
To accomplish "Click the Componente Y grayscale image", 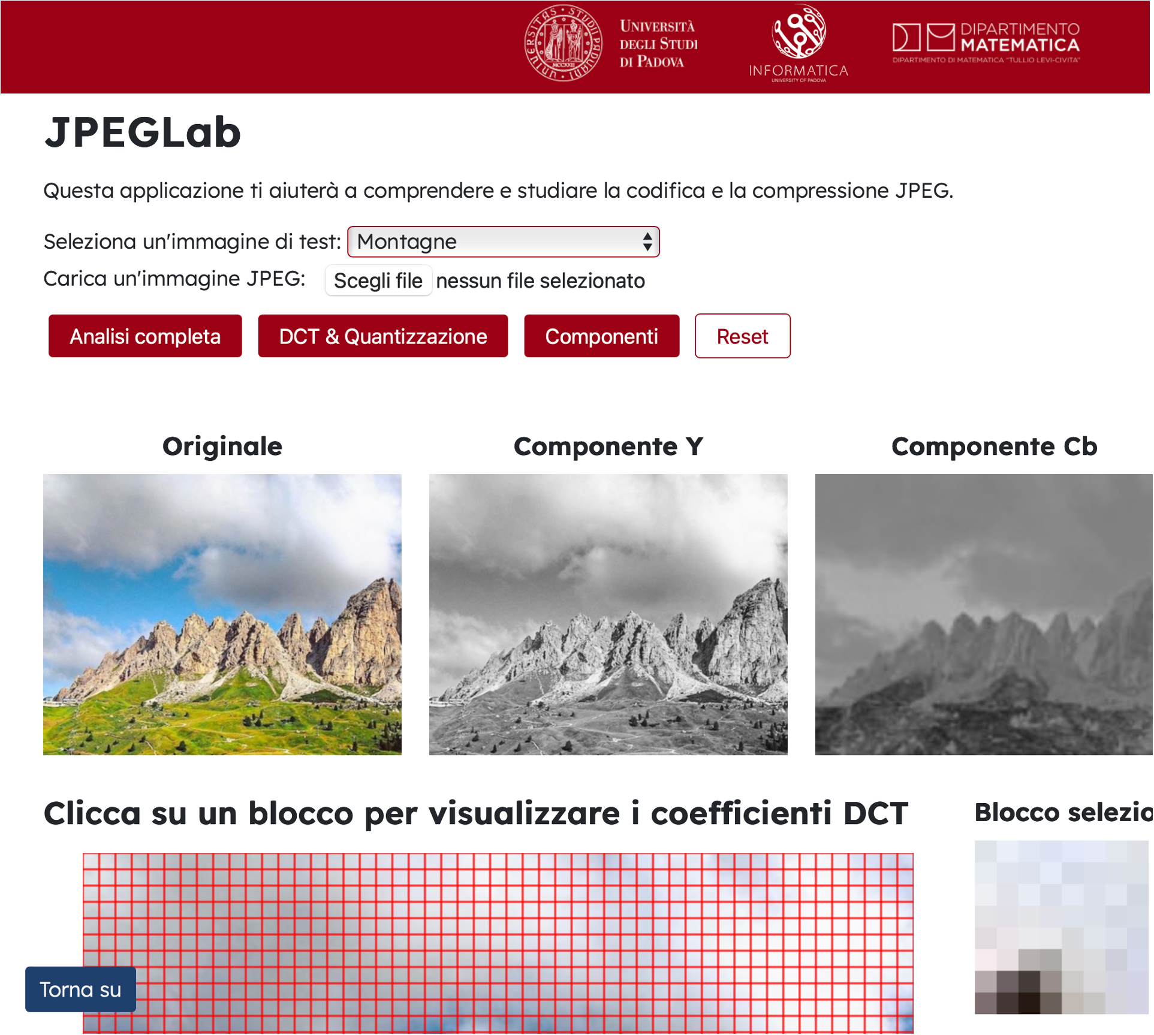I will (x=608, y=614).
